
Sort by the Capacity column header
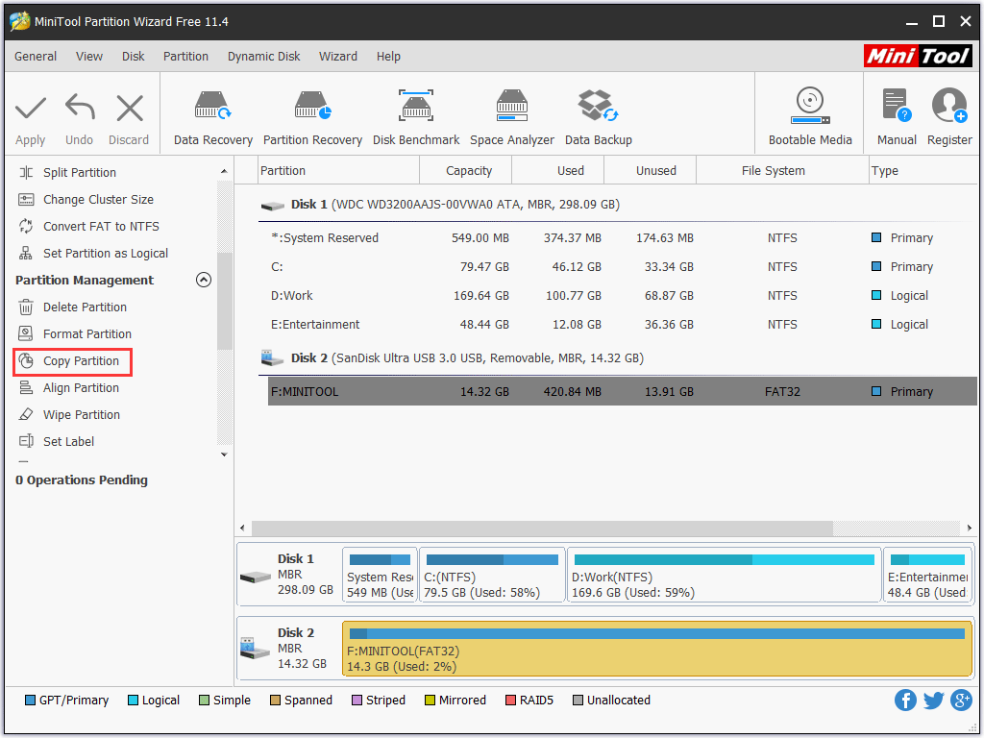click(x=468, y=171)
